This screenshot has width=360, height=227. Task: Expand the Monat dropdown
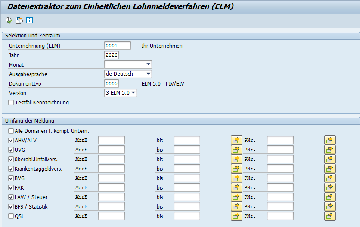pyautogui.click(x=148, y=64)
